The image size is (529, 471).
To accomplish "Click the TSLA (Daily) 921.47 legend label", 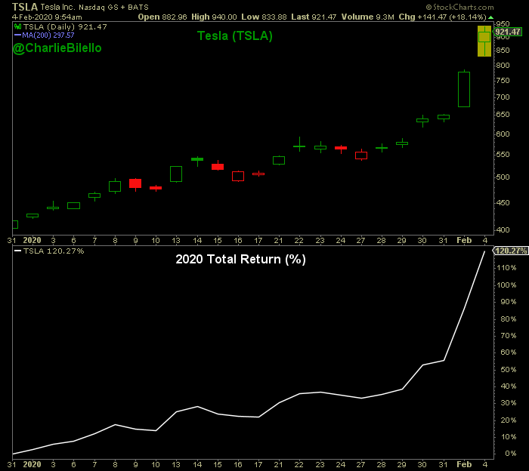I will (65, 26).
